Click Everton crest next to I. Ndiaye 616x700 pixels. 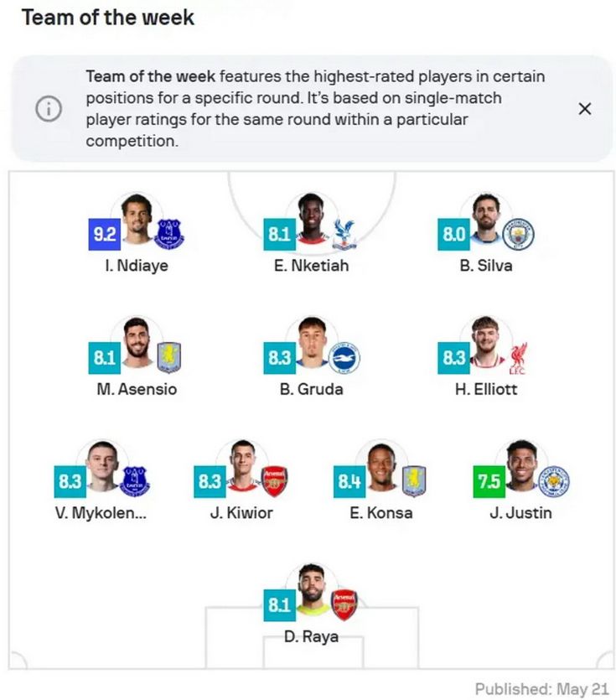[x=169, y=234]
